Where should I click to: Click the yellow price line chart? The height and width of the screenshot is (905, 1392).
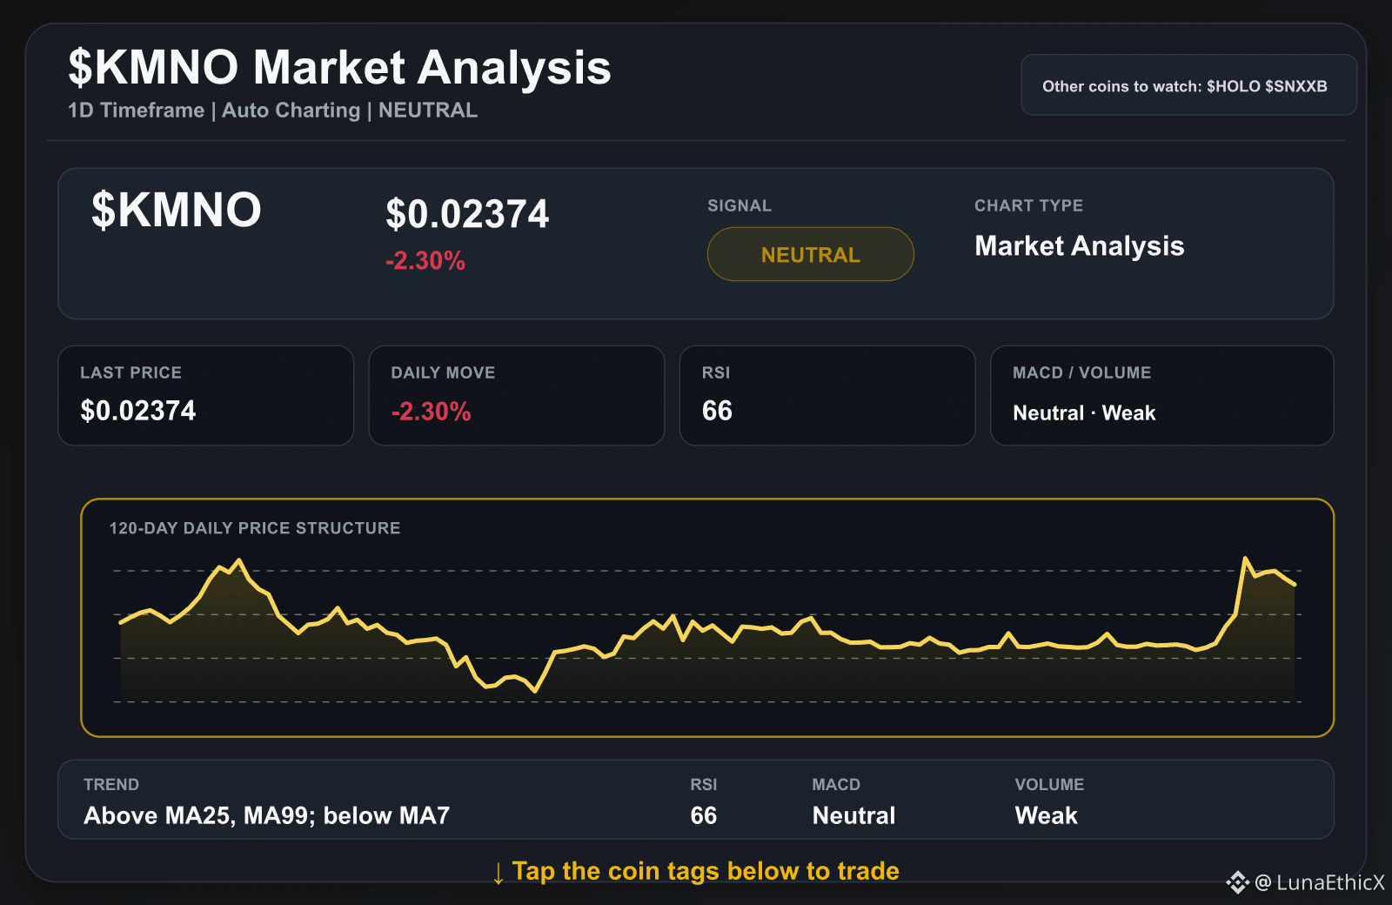[707, 628]
